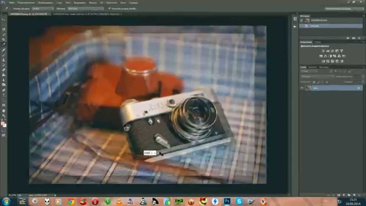Open the Sample Size dropdown
Screen dimensions: 366x206
[x=43, y=9]
